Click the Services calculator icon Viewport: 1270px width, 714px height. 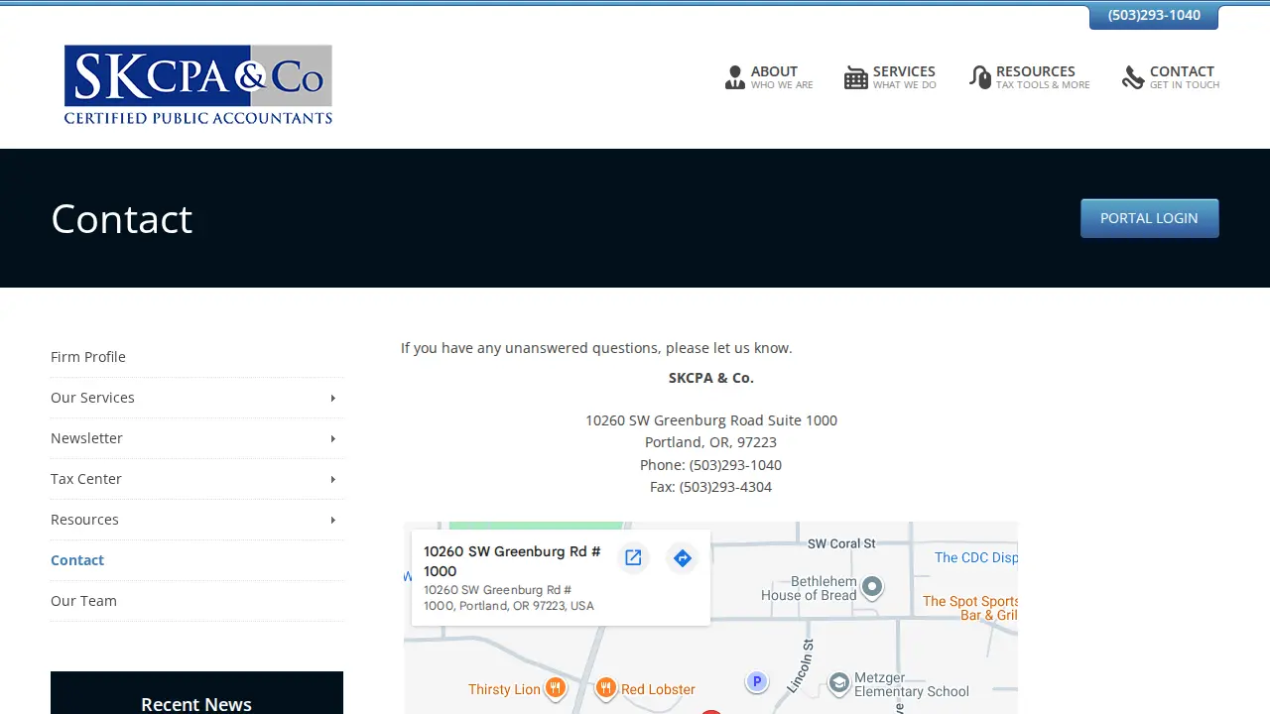click(x=856, y=77)
